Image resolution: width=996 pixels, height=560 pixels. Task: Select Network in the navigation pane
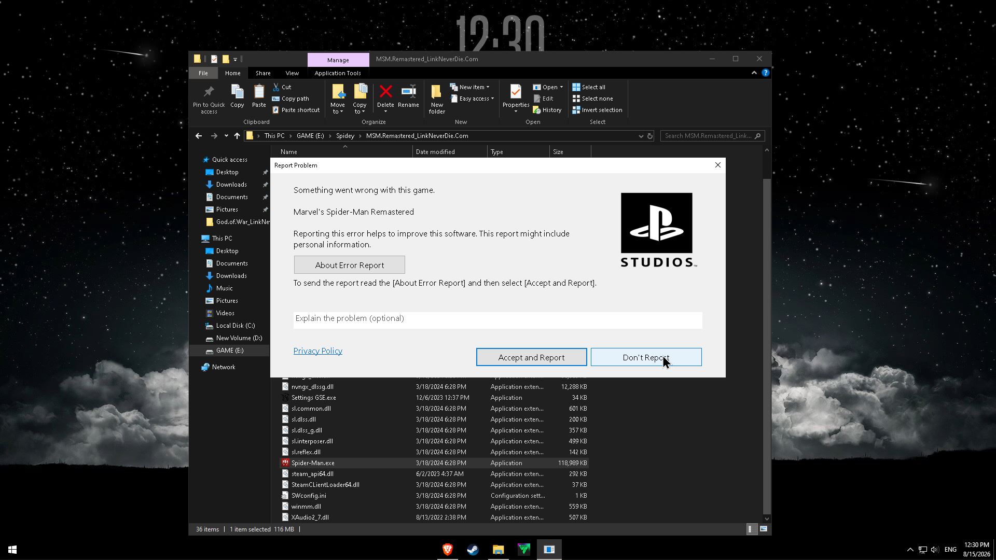click(224, 367)
